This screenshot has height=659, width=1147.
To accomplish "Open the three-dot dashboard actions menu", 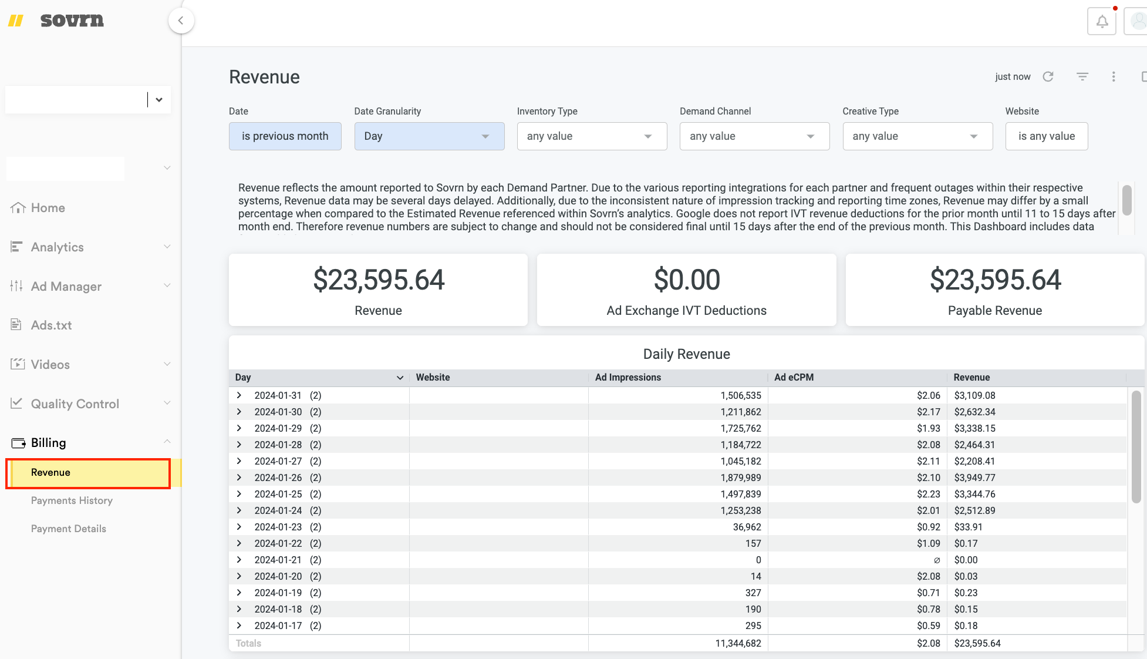I will [1114, 76].
